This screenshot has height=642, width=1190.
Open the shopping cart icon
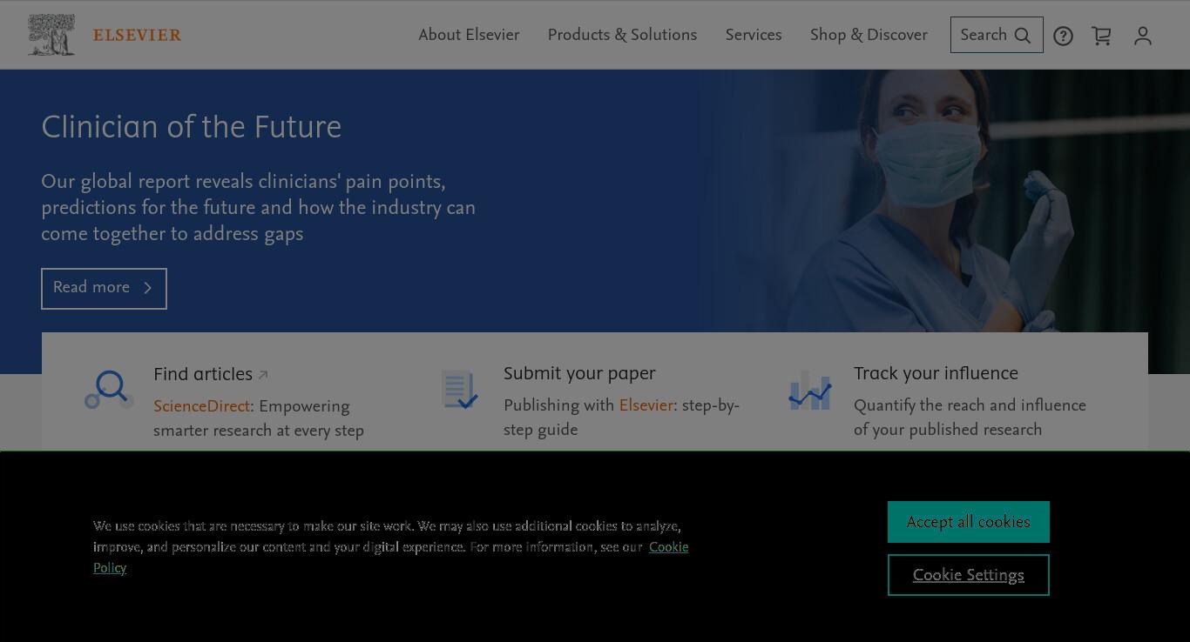coord(1102,36)
